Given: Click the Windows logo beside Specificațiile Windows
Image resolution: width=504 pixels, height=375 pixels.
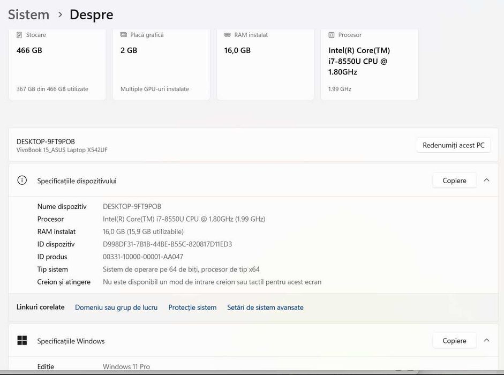Looking at the screenshot, I should (x=22, y=341).
